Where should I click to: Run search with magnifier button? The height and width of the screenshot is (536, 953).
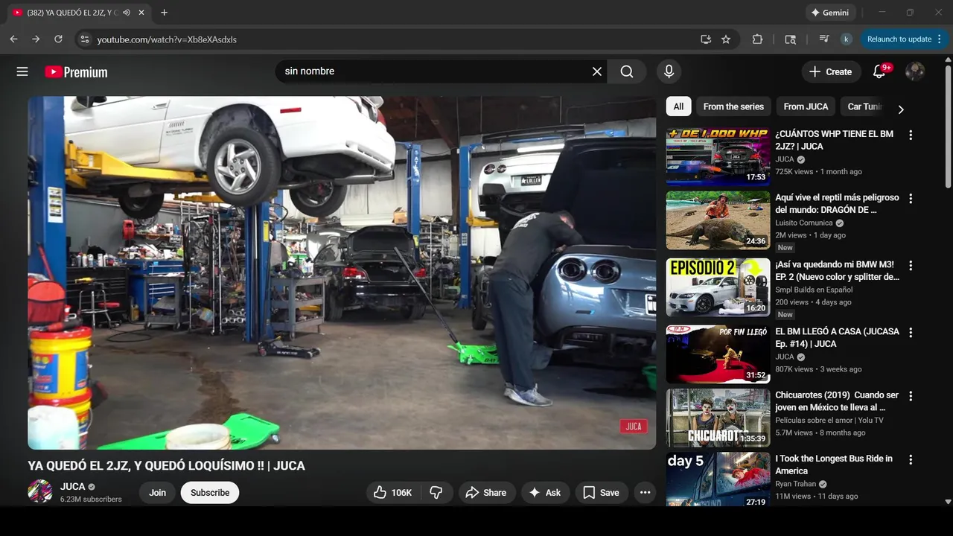(x=627, y=71)
